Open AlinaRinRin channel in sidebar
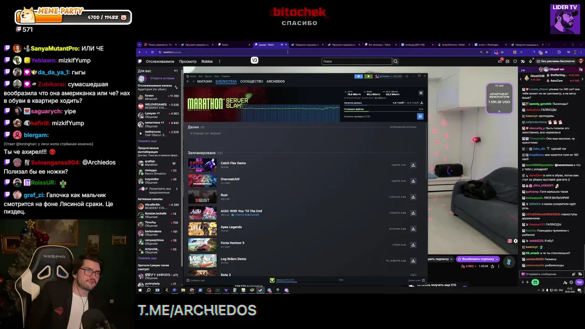 [x=159, y=207]
